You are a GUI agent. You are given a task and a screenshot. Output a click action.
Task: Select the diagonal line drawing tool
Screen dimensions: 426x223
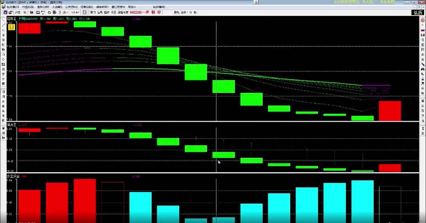click(3, 25)
